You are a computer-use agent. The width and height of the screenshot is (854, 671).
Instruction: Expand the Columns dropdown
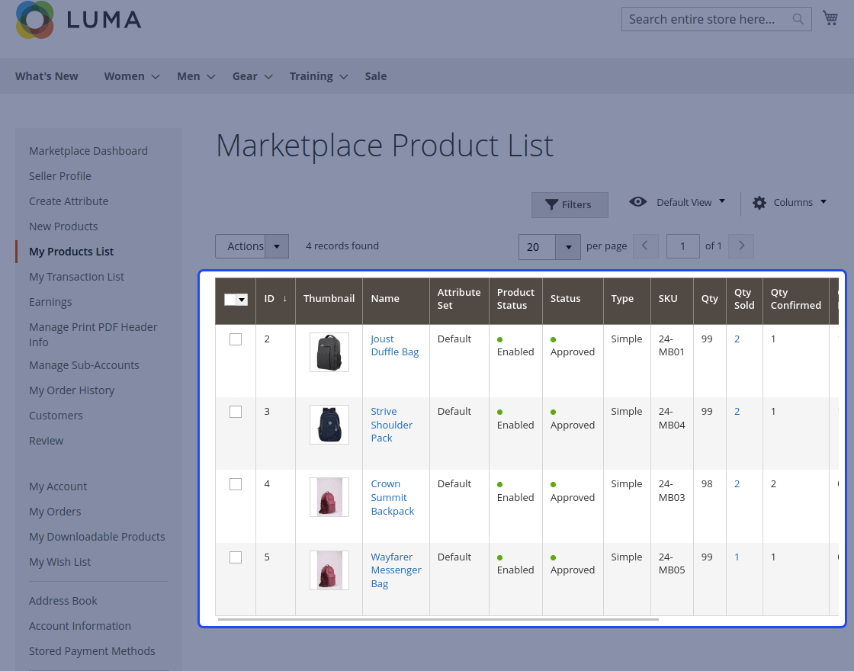(823, 201)
